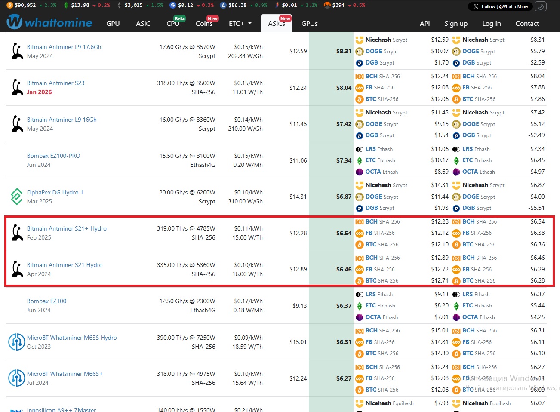Image resolution: width=560 pixels, height=412 pixels.
Task: Click the Nicehash icon beside $14.31
Action: [360, 185]
